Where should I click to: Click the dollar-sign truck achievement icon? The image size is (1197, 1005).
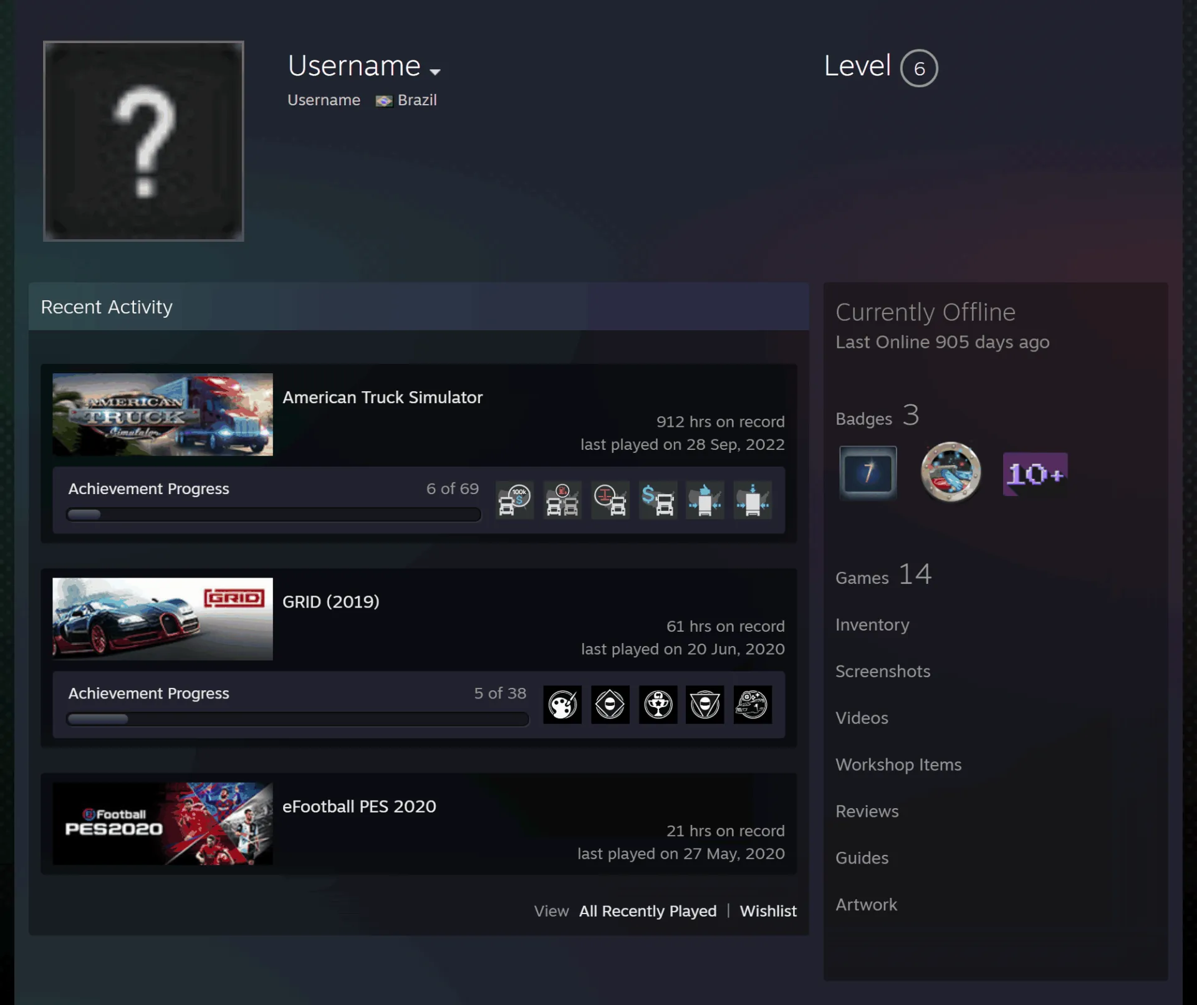(658, 500)
